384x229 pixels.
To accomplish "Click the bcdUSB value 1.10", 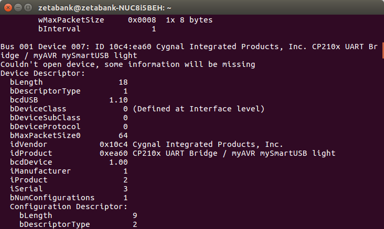I will [118, 100].
